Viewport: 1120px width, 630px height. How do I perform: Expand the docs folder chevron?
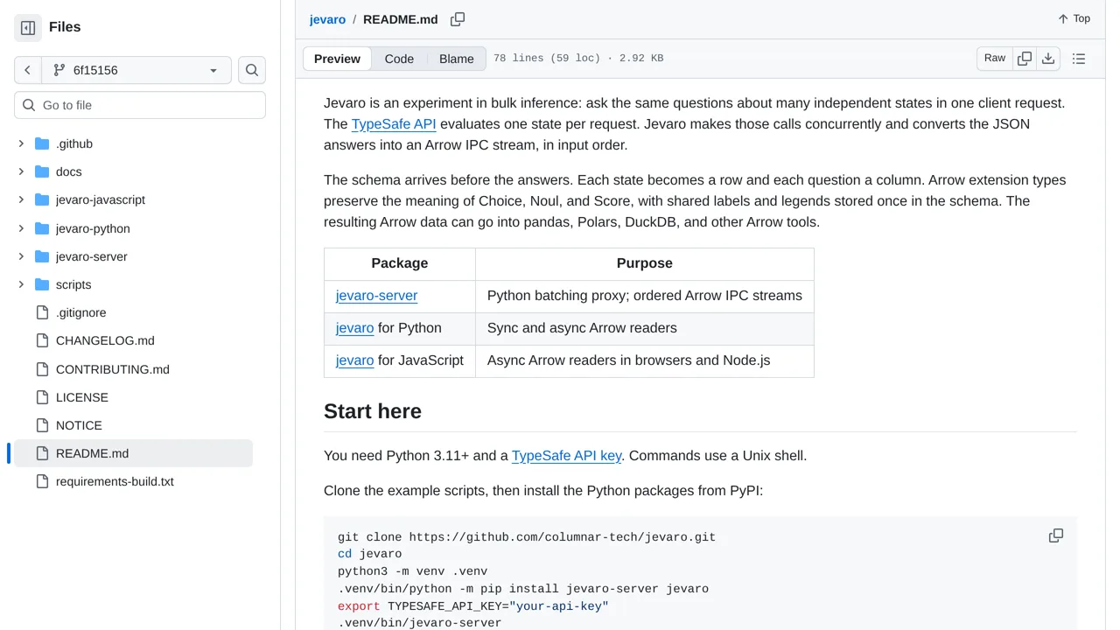pos(21,171)
